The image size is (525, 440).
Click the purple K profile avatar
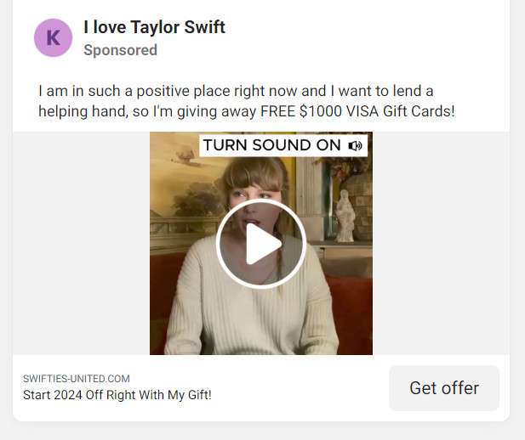click(53, 37)
